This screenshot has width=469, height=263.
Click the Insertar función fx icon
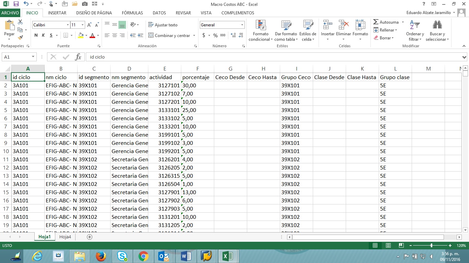(x=78, y=57)
